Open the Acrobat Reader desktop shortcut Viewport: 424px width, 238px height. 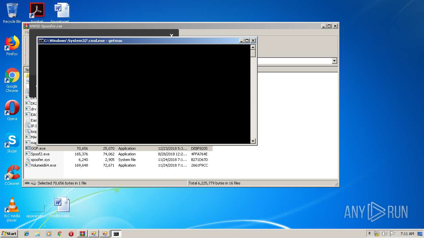click(37, 13)
